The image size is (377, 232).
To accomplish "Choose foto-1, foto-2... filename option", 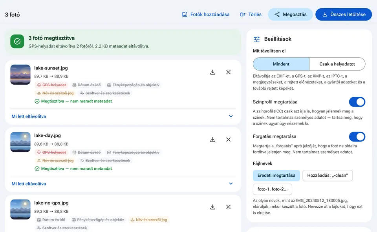I will (x=273, y=189).
